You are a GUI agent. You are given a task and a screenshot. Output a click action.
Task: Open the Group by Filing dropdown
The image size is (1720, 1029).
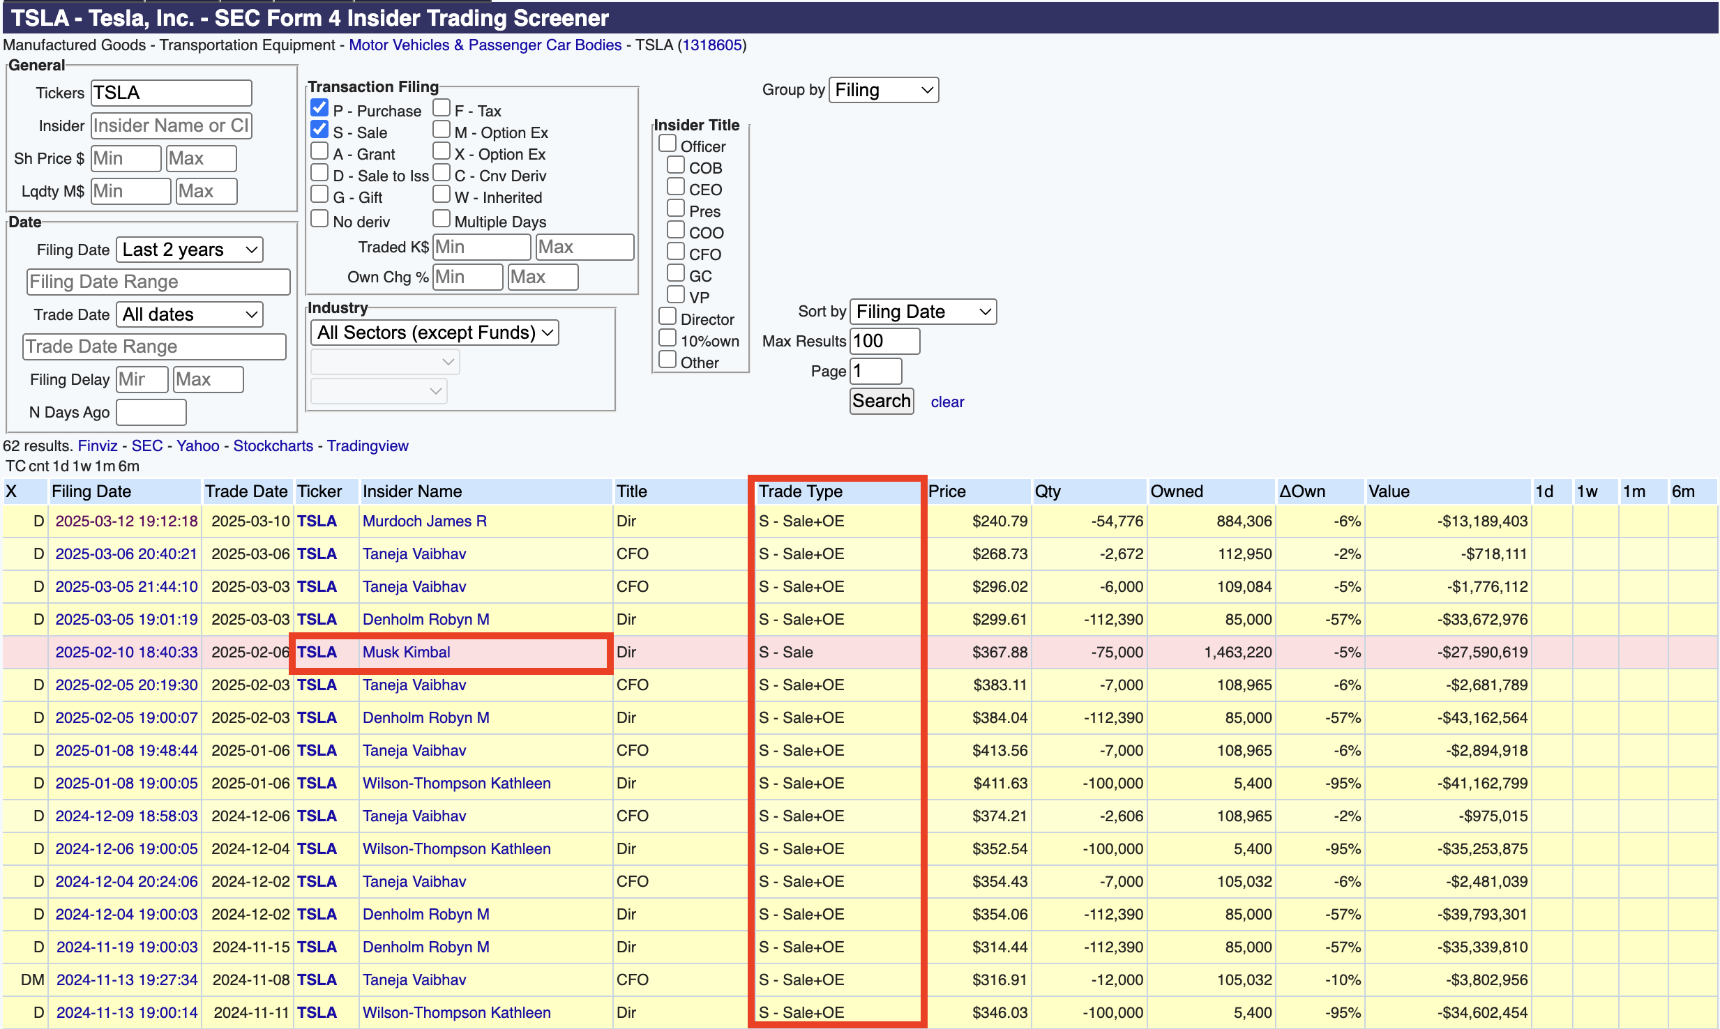(x=883, y=90)
